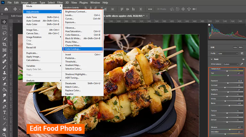Click the 3D camera video icon

click(x=195, y=9)
